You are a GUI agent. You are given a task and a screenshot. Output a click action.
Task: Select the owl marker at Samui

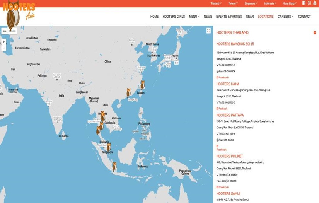(x=101, y=126)
